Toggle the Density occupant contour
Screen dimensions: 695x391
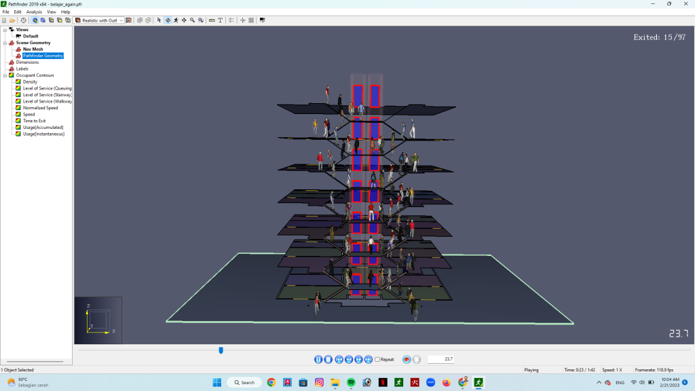(x=30, y=81)
